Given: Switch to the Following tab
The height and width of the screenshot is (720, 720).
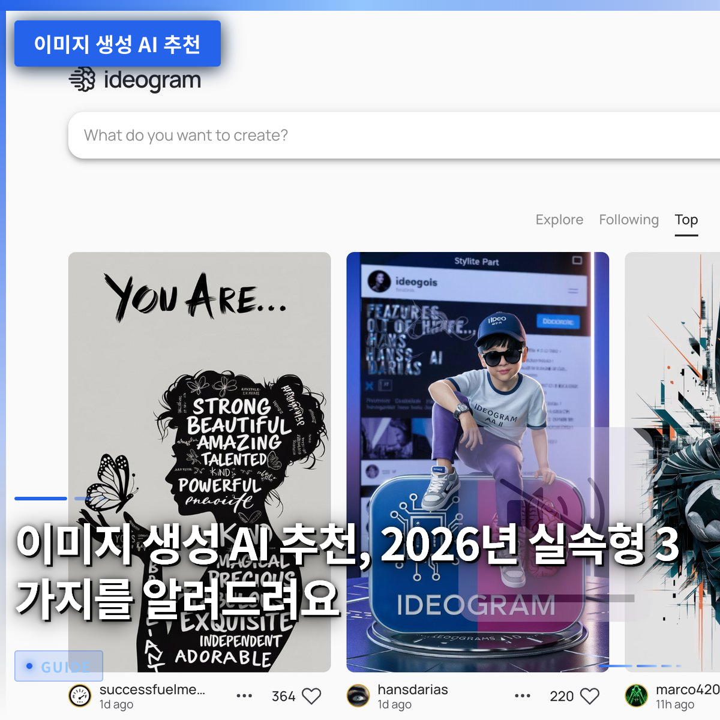Looking at the screenshot, I should pyautogui.click(x=629, y=220).
